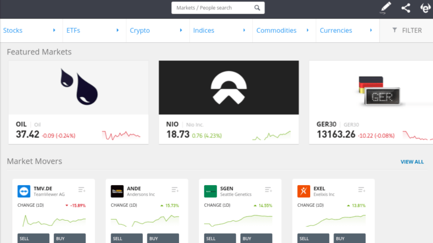This screenshot has height=243, width=433.
Task: Sell TMV.DE TeamViewer stock
Action: click(x=33, y=238)
